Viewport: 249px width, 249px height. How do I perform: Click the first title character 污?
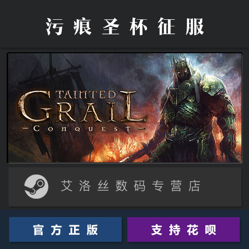(54, 26)
